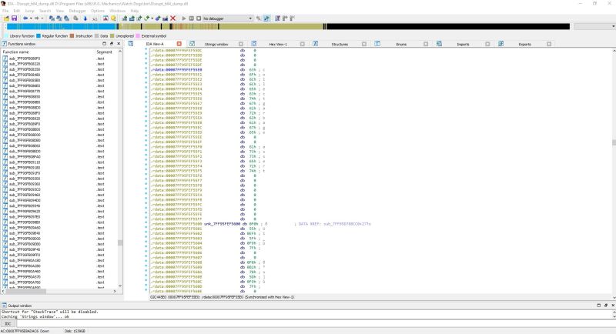Switch to the Exports tab

point(524,44)
